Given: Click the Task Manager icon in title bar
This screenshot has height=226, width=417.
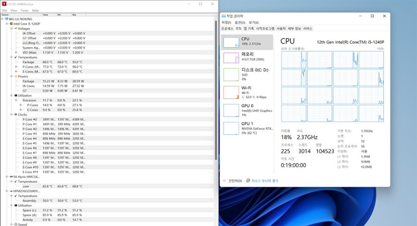Looking at the screenshot, I should pos(224,16).
